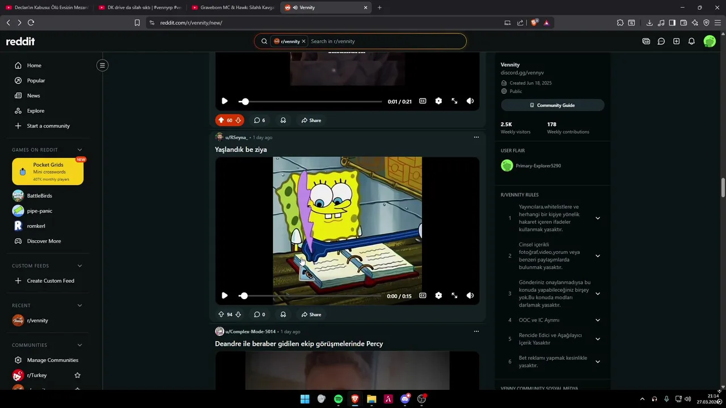Open the Reddit chat icon
This screenshot has width=726, height=408.
tap(661, 41)
